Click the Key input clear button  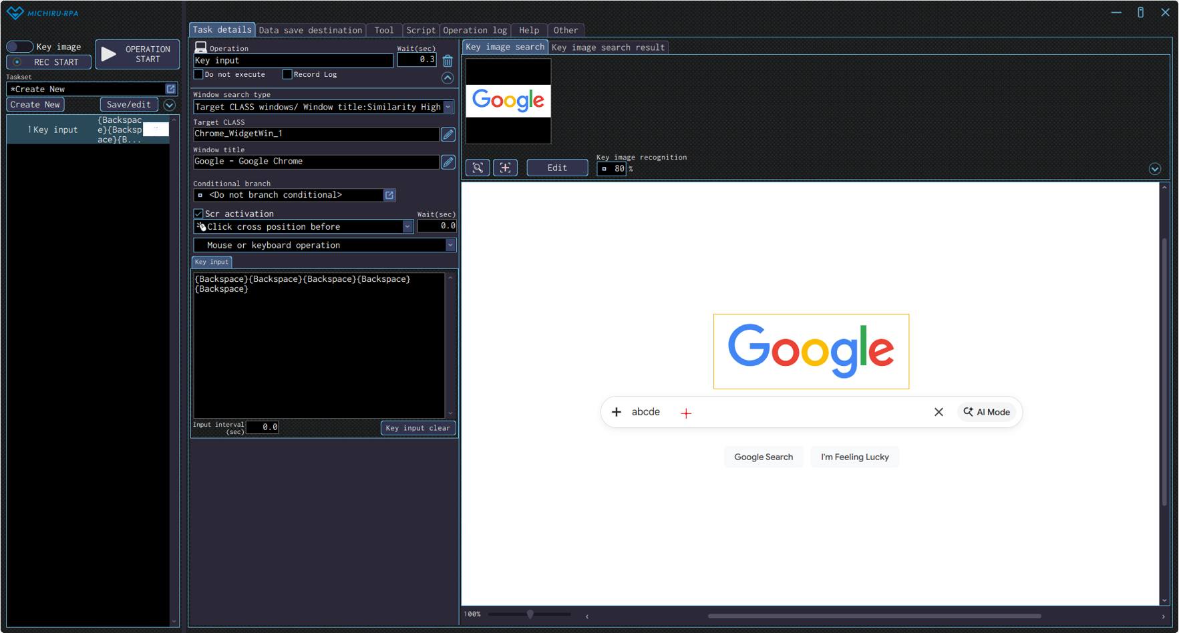coord(417,428)
